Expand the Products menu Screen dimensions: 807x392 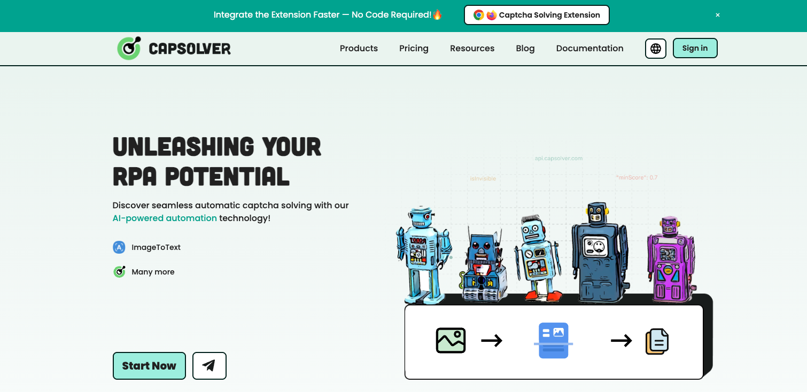pos(359,49)
